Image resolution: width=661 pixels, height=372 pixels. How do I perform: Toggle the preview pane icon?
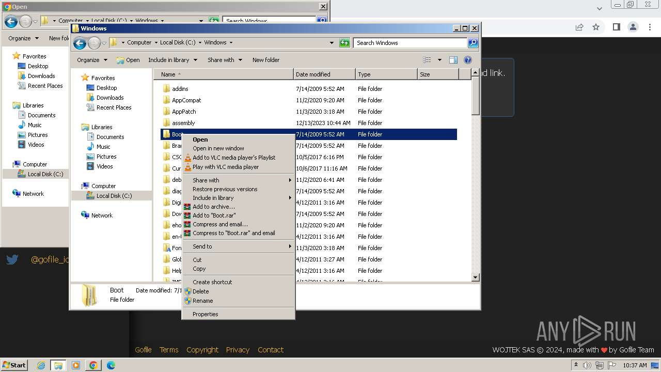pyautogui.click(x=453, y=60)
